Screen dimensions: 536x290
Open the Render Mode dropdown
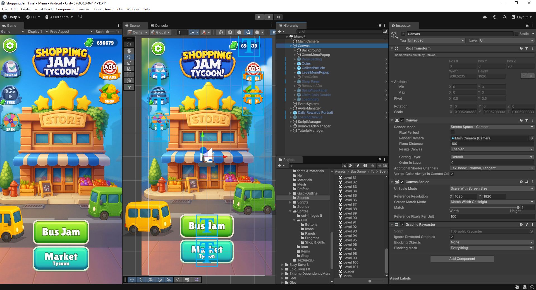coord(492,127)
